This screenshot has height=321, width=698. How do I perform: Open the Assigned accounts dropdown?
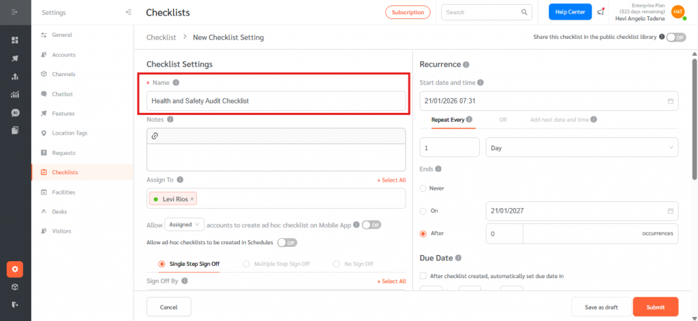185,224
